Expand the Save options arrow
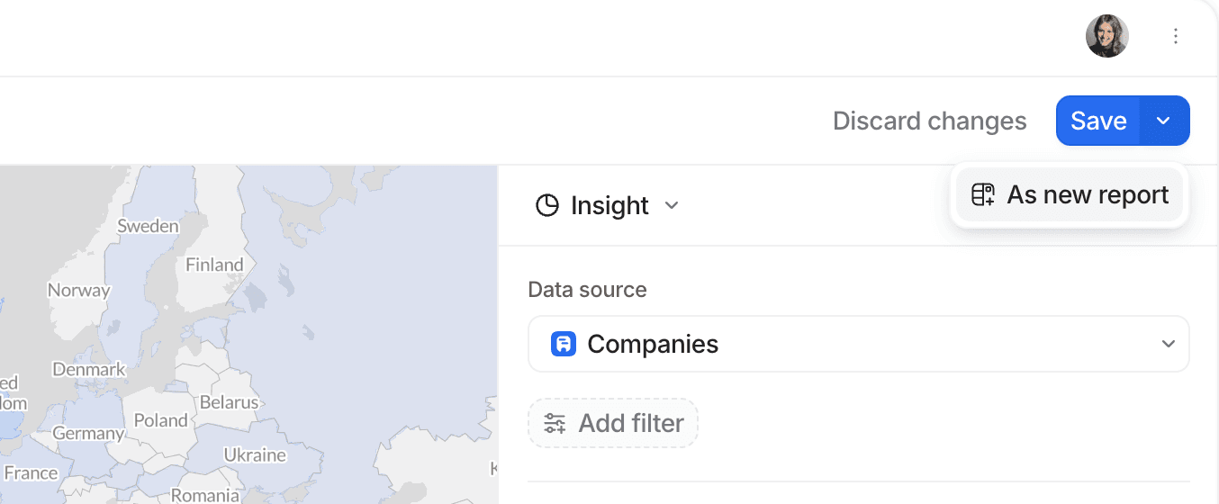Image resolution: width=1219 pixels, height=504 pixels. click(x=1163, y=121)
